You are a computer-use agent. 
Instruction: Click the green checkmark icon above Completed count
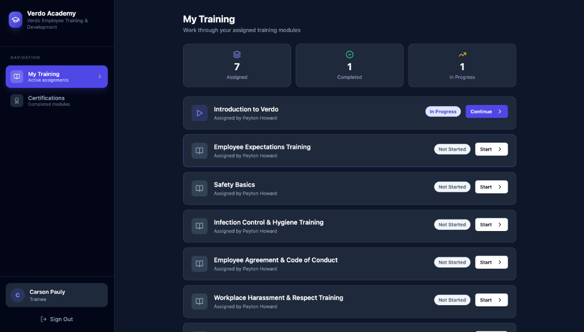point(350,54)
